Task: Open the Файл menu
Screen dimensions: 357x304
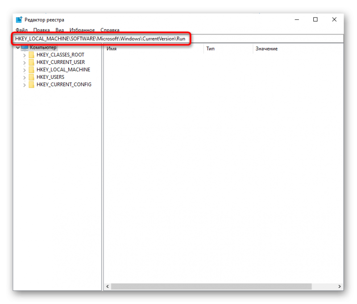Action: [21, 30]
